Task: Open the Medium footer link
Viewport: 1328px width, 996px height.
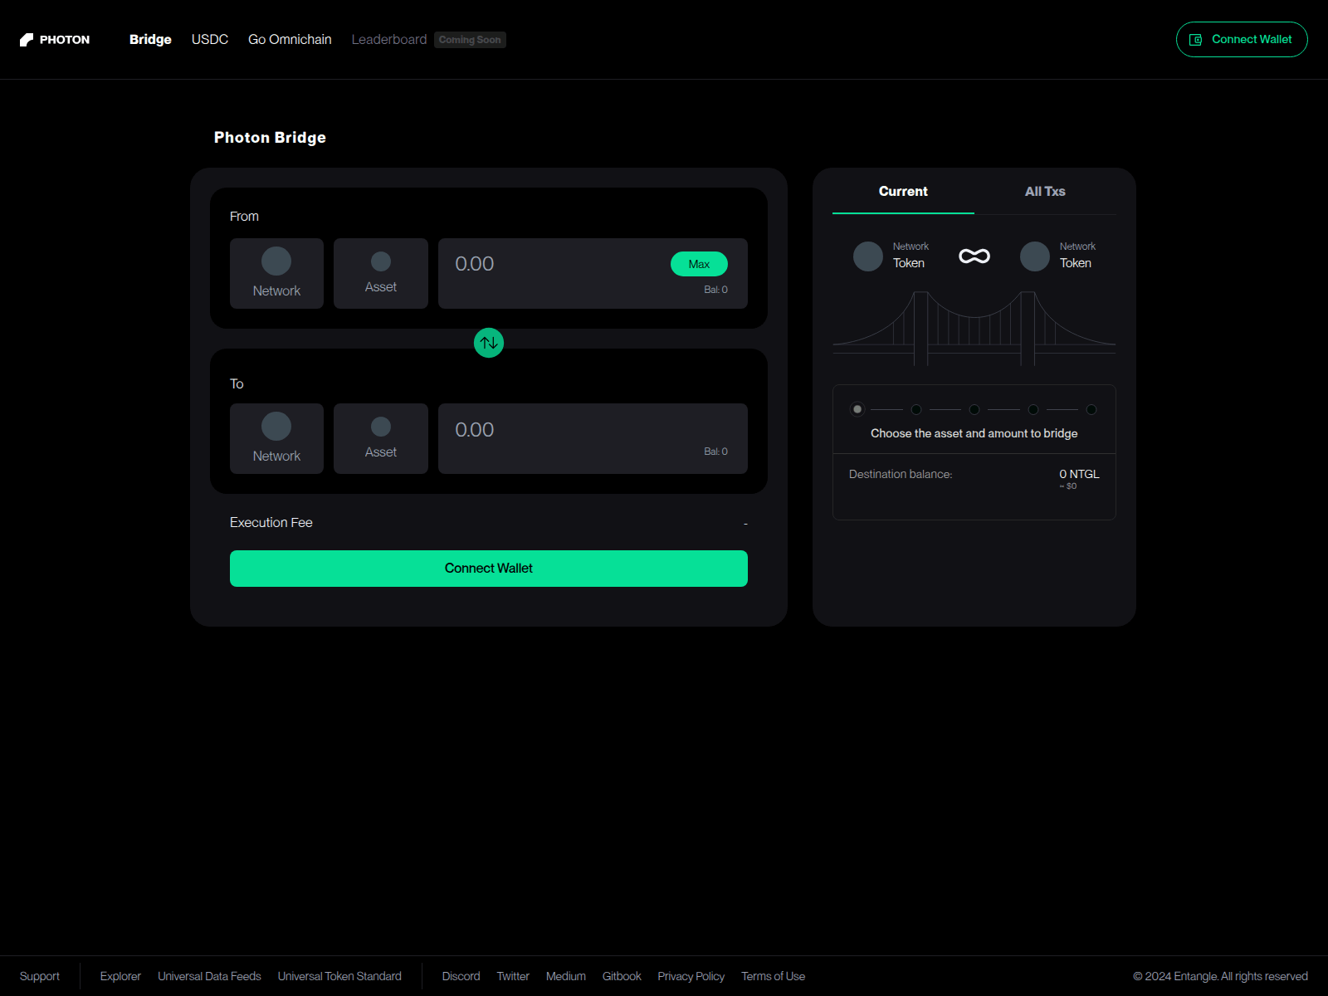Action: [x=566, y=976]
